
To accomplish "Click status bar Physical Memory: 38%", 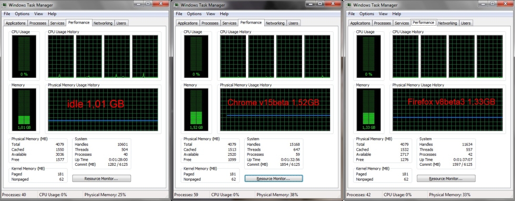I will tap(277, 195).
